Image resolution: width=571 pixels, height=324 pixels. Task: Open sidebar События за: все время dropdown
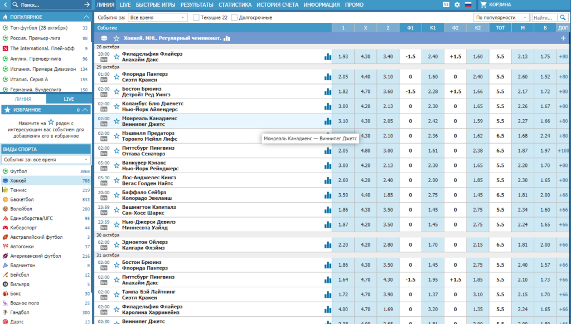(x=46, y=160)
